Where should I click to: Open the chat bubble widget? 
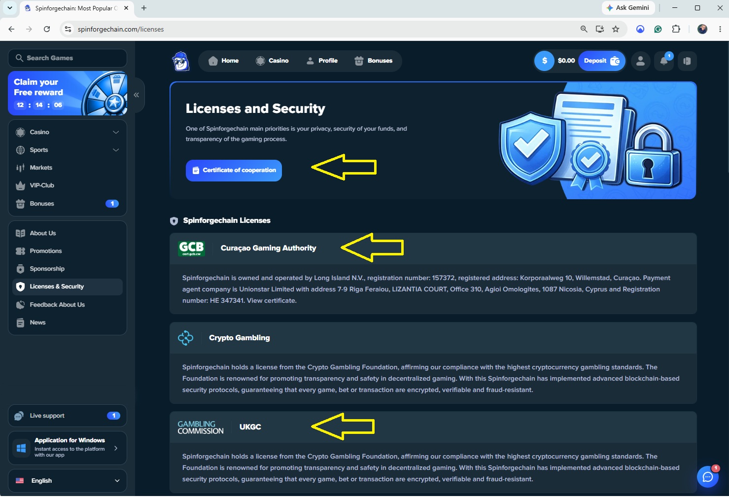708,476
